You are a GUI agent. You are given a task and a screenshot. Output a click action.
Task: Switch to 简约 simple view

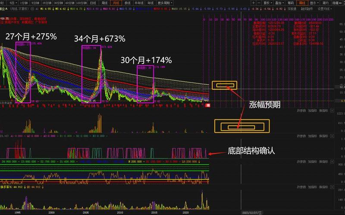click(325, 3)
